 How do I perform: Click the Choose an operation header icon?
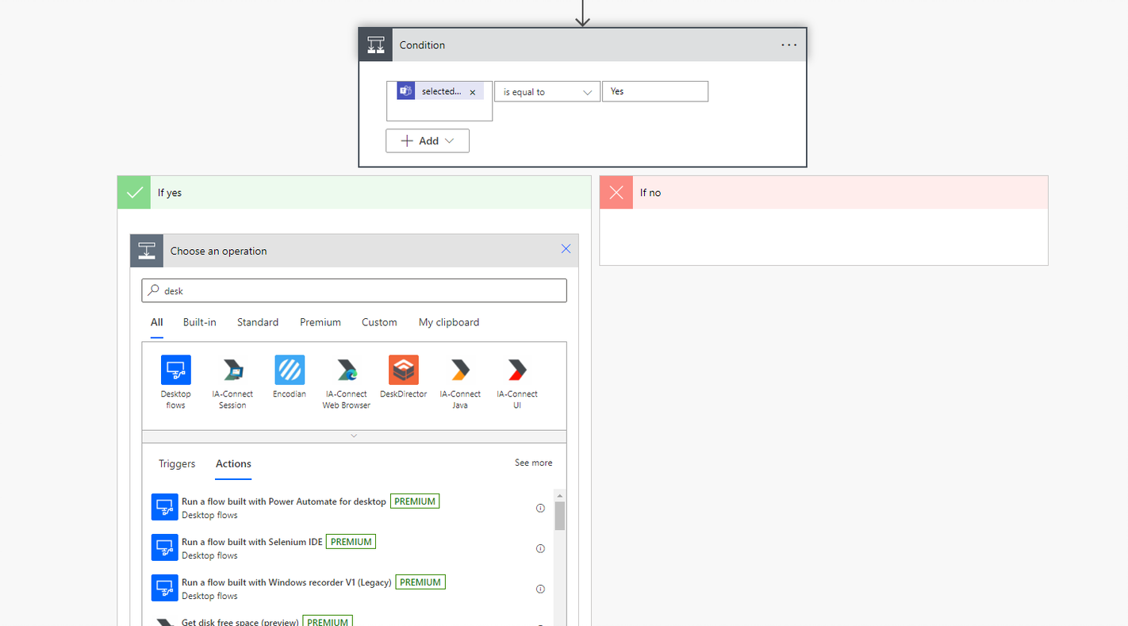(147, 251)
